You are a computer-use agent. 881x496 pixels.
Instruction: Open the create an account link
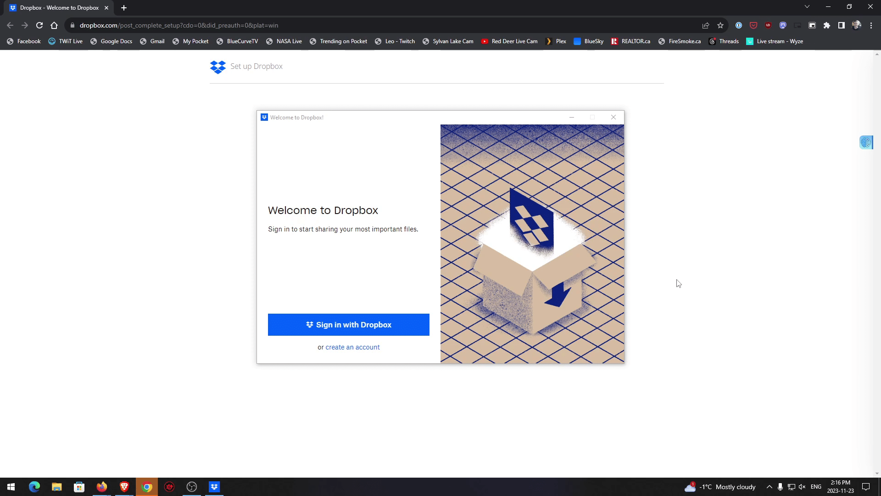pos(352,347)
